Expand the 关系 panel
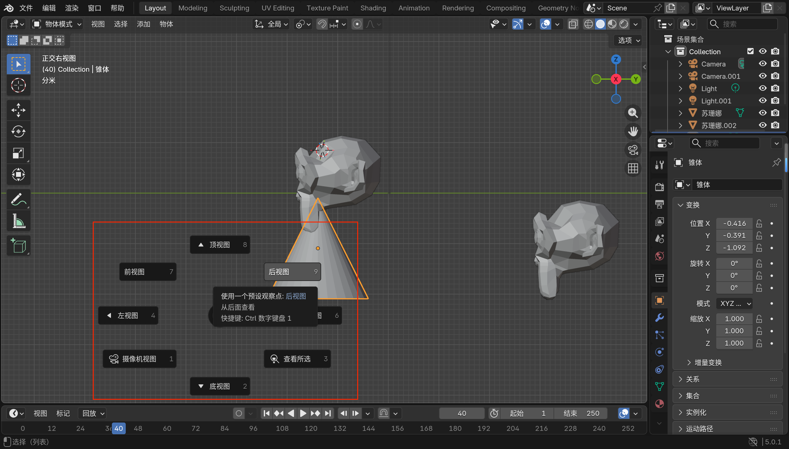The width and height of the screenshot is (789, 449). click(x=692, y=379)
